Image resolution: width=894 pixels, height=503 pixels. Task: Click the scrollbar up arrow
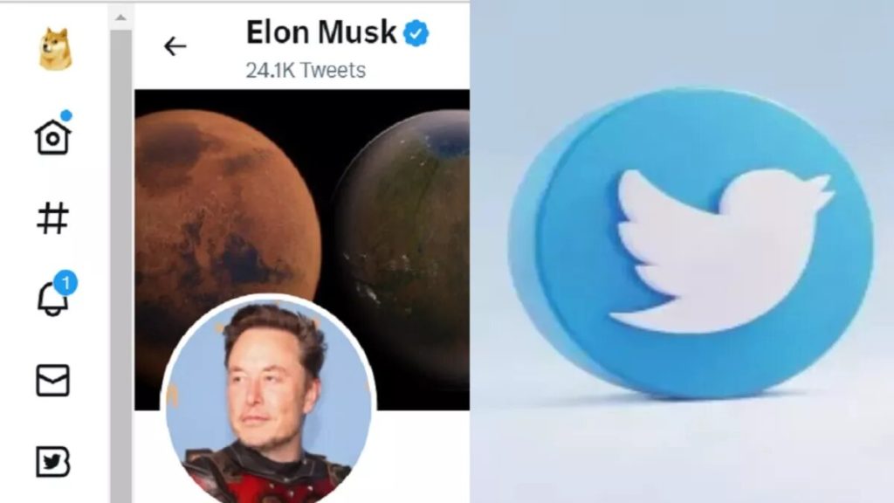(x=120, y=17)
